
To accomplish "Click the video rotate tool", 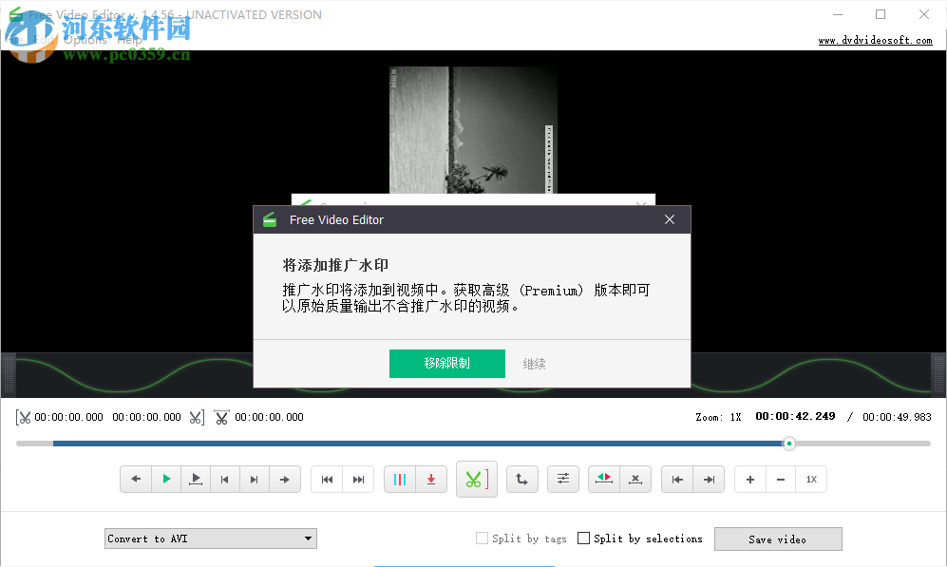I will tap(521, 479).
